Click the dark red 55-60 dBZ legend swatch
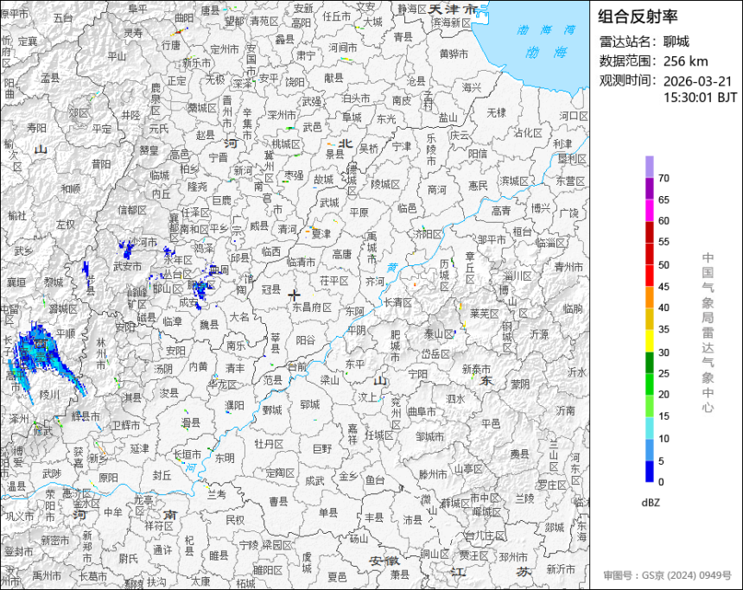 tap(649, 232)
